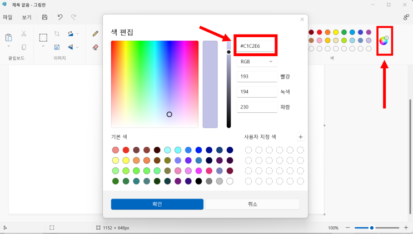Image resolution: width=413 pixels, height=234 pixels.
Task: Click the 100% zoom level text
Action: point(333,228)
